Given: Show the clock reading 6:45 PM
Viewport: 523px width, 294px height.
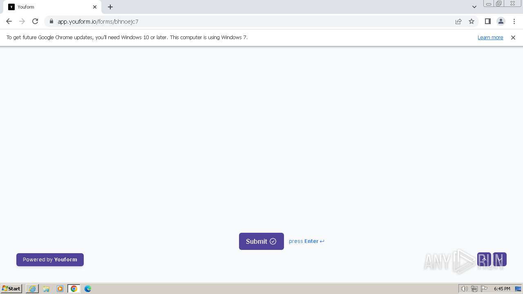Looking at the screenshot, I should (502, 289).
